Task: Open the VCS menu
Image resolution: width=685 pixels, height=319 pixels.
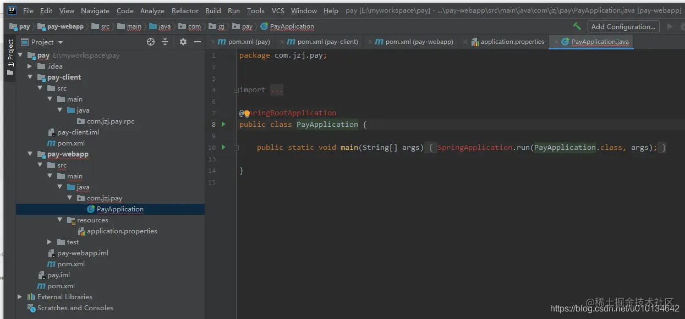Action: tap(278, 10)
